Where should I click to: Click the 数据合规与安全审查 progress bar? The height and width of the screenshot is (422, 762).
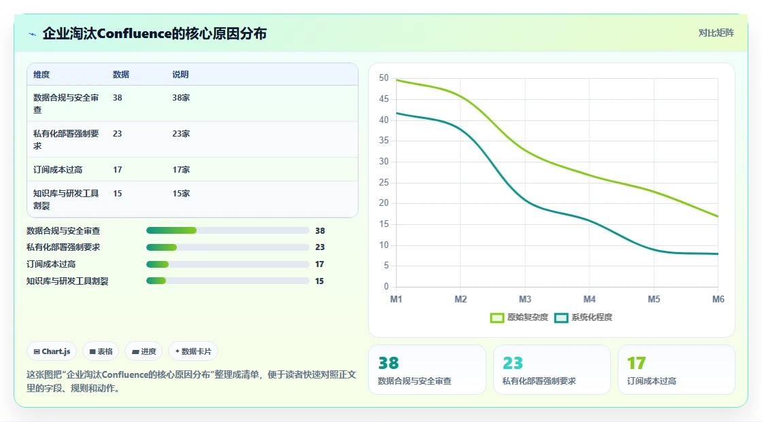click(x=227, y=230)
